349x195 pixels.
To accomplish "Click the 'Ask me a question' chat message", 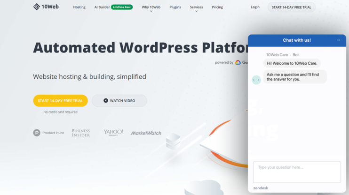I will (x=295, y=77).
